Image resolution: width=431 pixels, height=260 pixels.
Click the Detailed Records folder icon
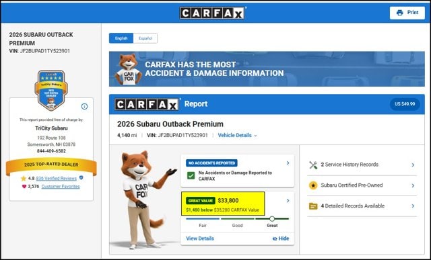tap(313, 206)
